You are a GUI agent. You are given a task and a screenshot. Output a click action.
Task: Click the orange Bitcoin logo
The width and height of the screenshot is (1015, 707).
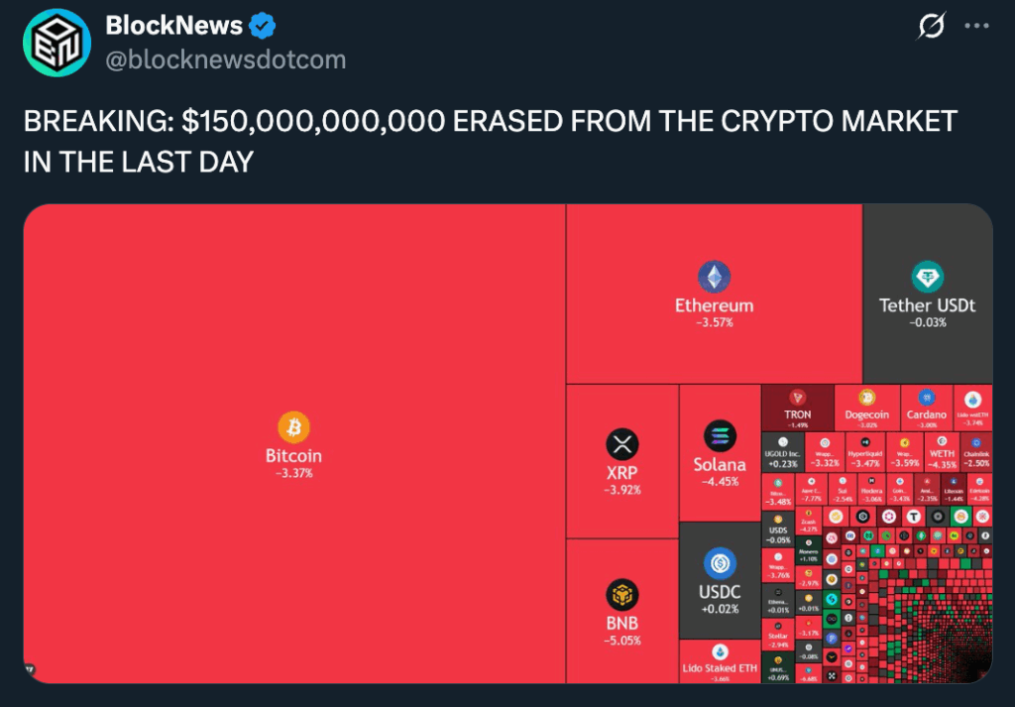pos(293,427)
